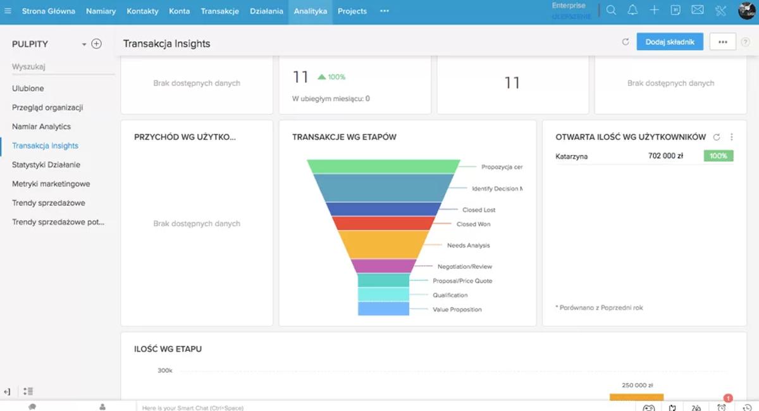The height and width of the screenshot is (411, 759).
Task: Open Trendy sprzedażowe dashboard
Action: point(48,203)
